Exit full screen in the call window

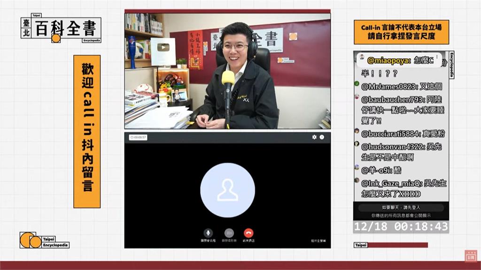318,240
